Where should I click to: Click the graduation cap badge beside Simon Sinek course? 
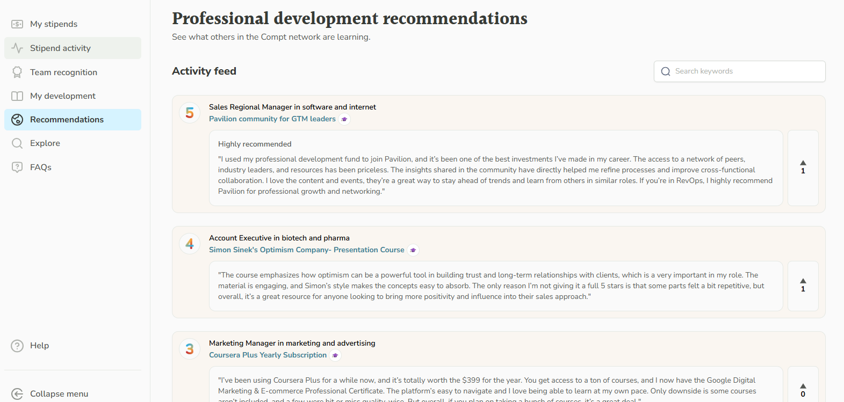pos(413,250)
